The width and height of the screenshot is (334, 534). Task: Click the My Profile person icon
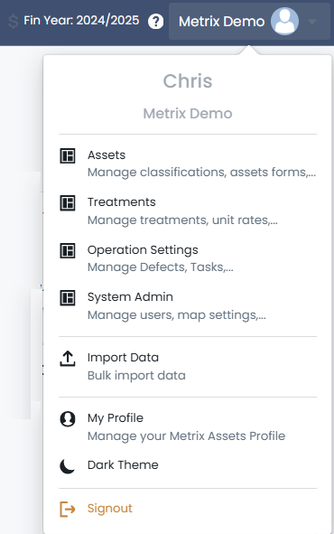tap(68, 419)
